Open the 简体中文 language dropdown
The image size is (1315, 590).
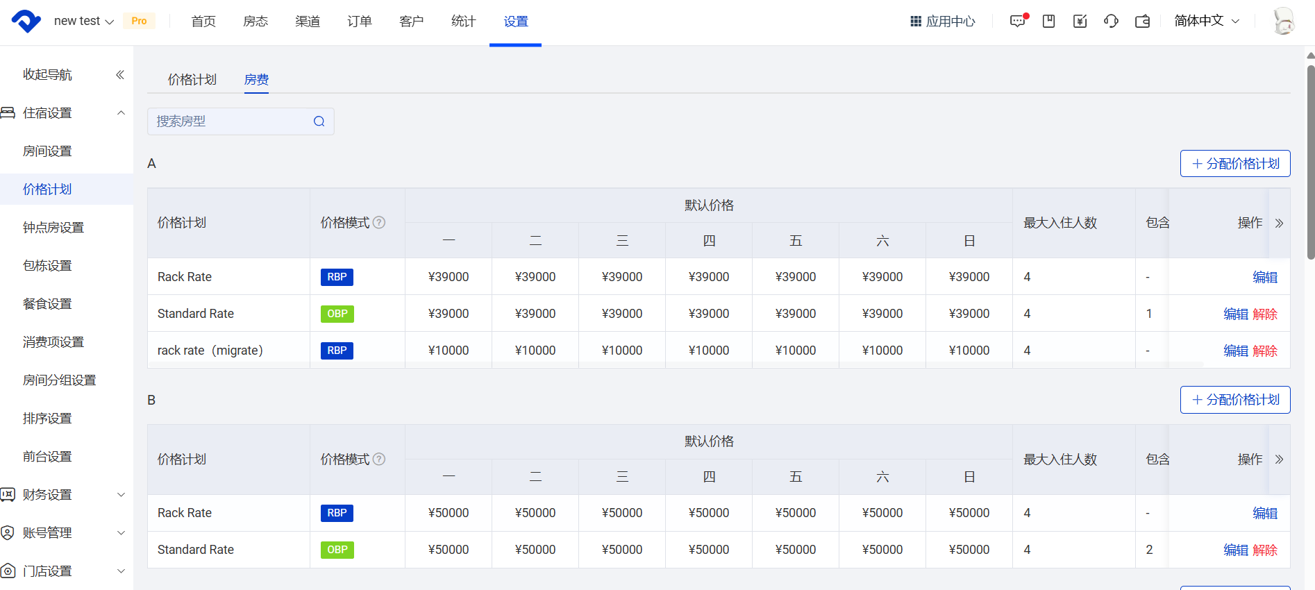[x=1206, y=22]
